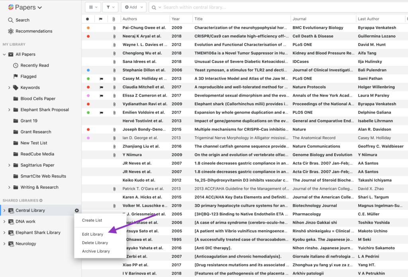Toggle flag on Casey M. Holliday paper
Viewport: 408px width, 277px height.
(101, 79)
